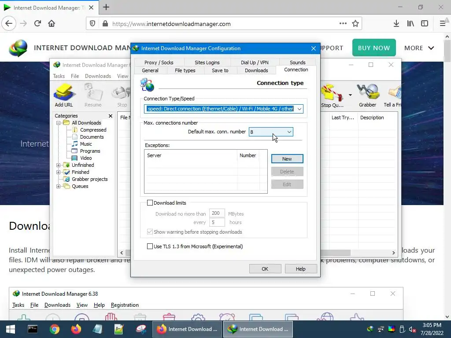Switch to the Dial Up / VPN tab
This screenshot has height=338, width=451.
click(x=255, y=62)
